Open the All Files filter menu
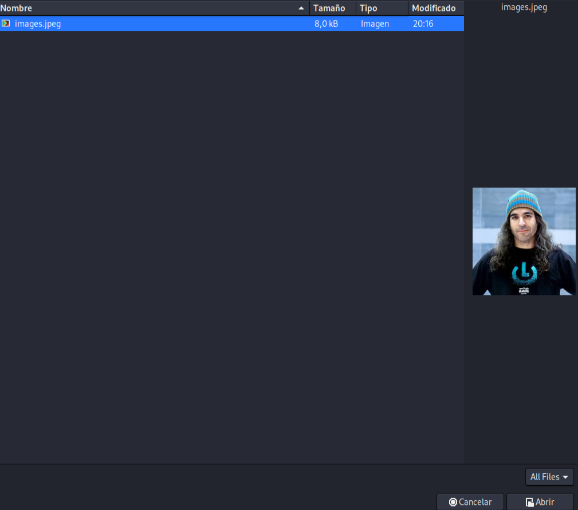 click(549, 477)
